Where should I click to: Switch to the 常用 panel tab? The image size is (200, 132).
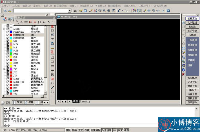pos(18,102)
